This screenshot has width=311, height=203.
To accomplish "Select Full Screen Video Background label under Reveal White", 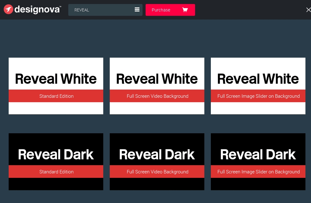I will click(x=157, y=96).
